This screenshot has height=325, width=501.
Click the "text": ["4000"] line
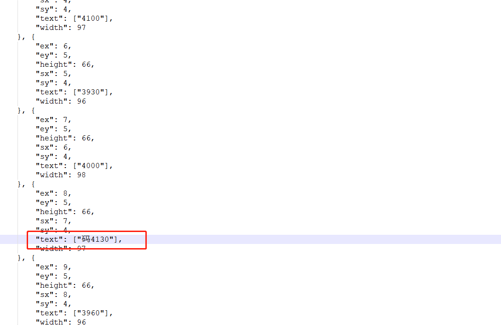click(74, 166)
